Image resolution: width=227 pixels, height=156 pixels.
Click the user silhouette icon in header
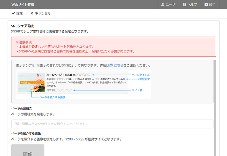point(163,5)
